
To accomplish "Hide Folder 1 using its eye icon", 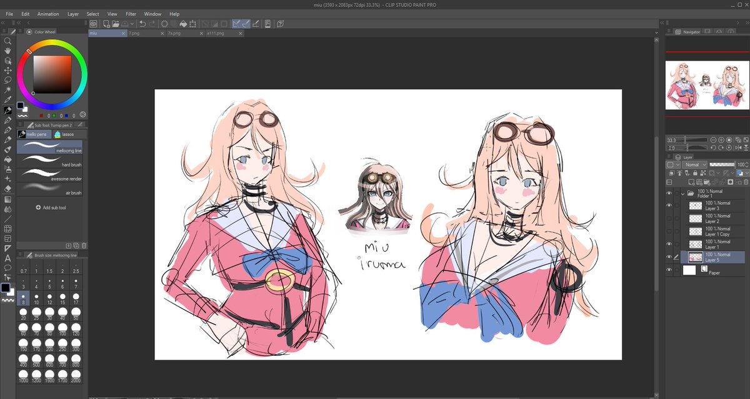I will click(x=669, y=193).
